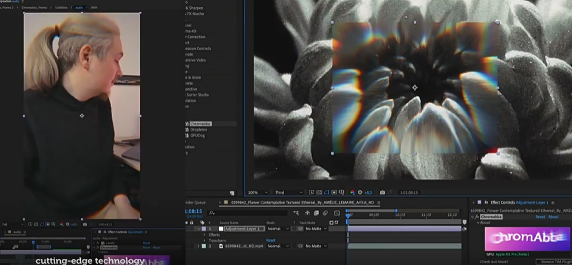Open the 100% magnification dropdown

pos(256,192)
